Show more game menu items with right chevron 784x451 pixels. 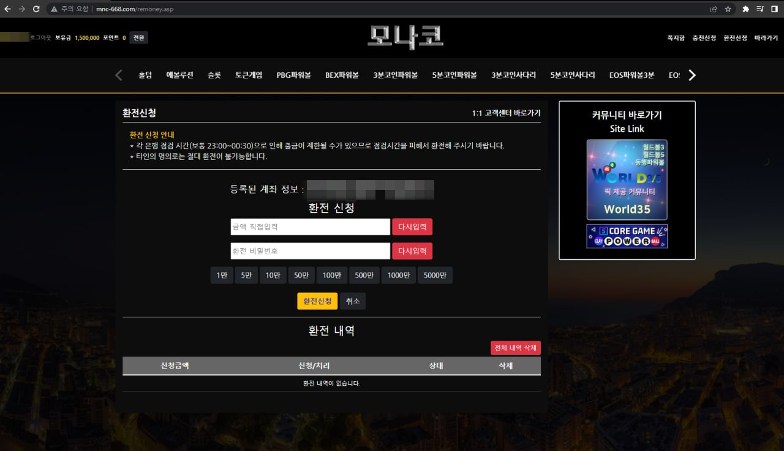692,75
